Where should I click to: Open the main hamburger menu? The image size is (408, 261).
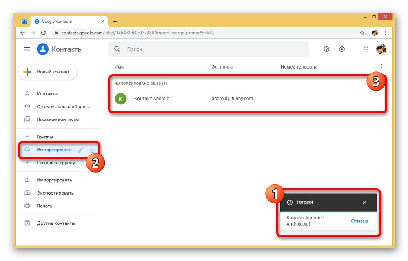click(x=27, y=49)
